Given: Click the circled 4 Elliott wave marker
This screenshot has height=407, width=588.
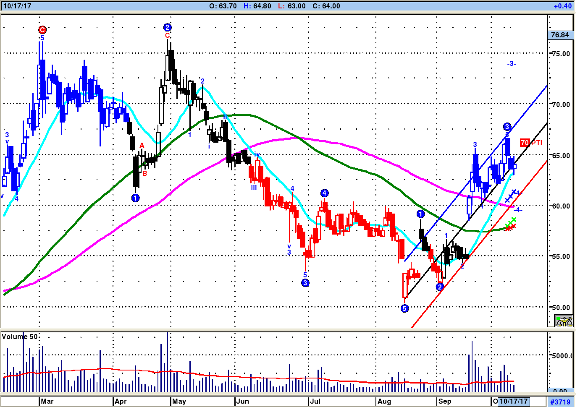Looking at the screenshot, I should (324, 193).
